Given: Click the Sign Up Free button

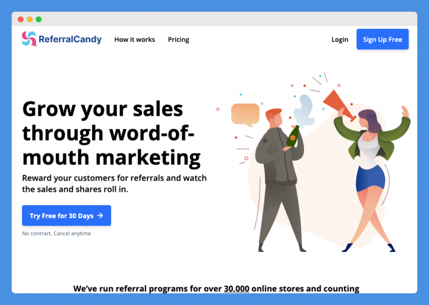Looking at the screenshot, I should pyautogui.click(x=382, y=39).
